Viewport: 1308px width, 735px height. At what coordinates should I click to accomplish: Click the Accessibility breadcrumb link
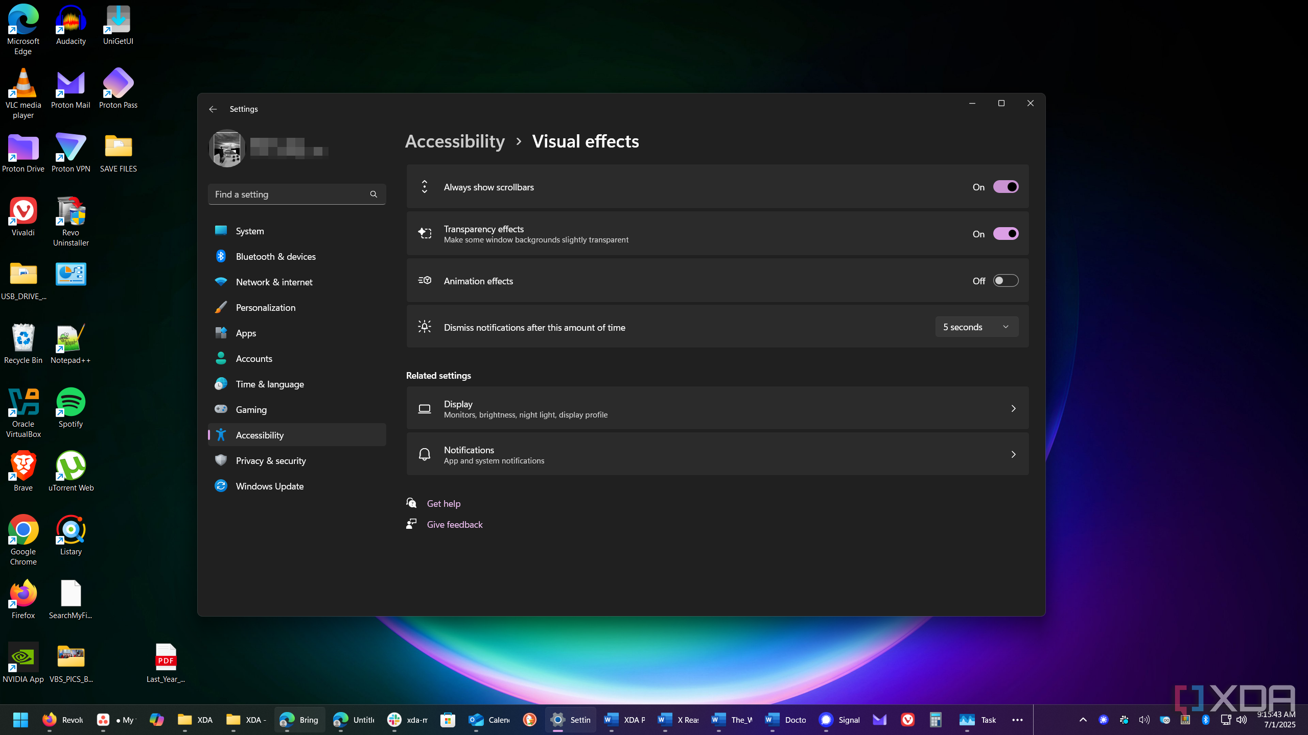point(455,141)
